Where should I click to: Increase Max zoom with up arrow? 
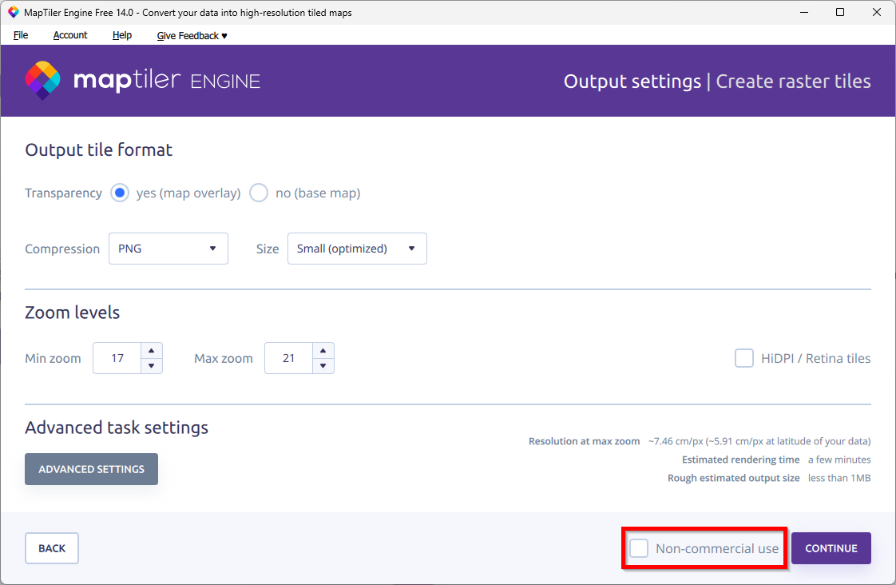[x=323, y=351]
